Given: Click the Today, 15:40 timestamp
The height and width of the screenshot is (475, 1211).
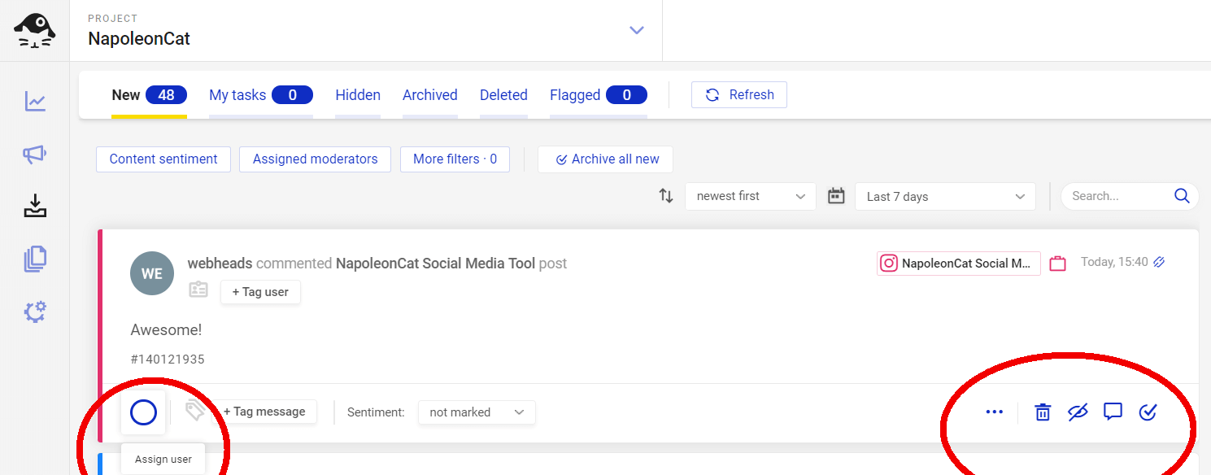Looking at the screenshot, I should tap(1114, 262).
